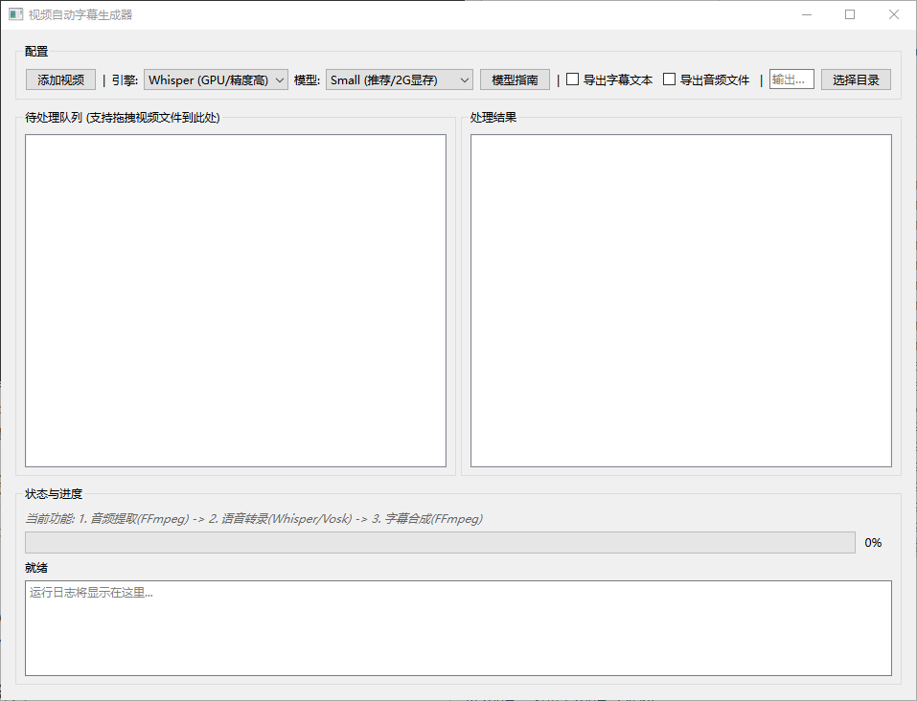This screenshot has height=701, width=917.
Task: Click the 处理结果 results panel
Action: 681,301
